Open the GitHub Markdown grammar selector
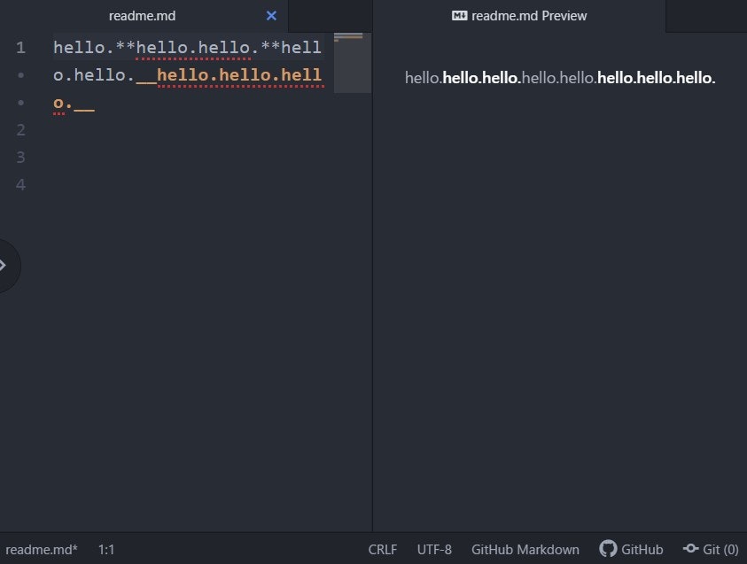Viewport: 747px width, 564px height. [x=525, y=550]
